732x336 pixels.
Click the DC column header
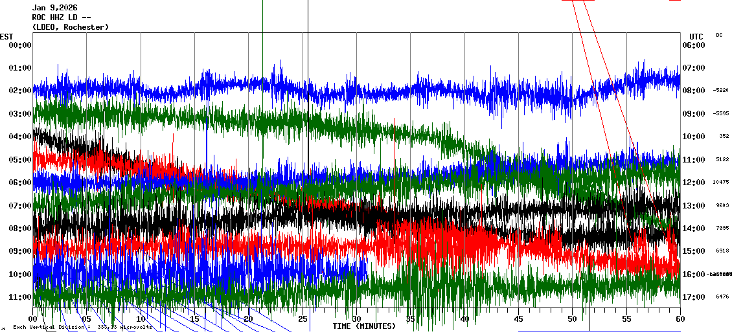pos(719,35)
